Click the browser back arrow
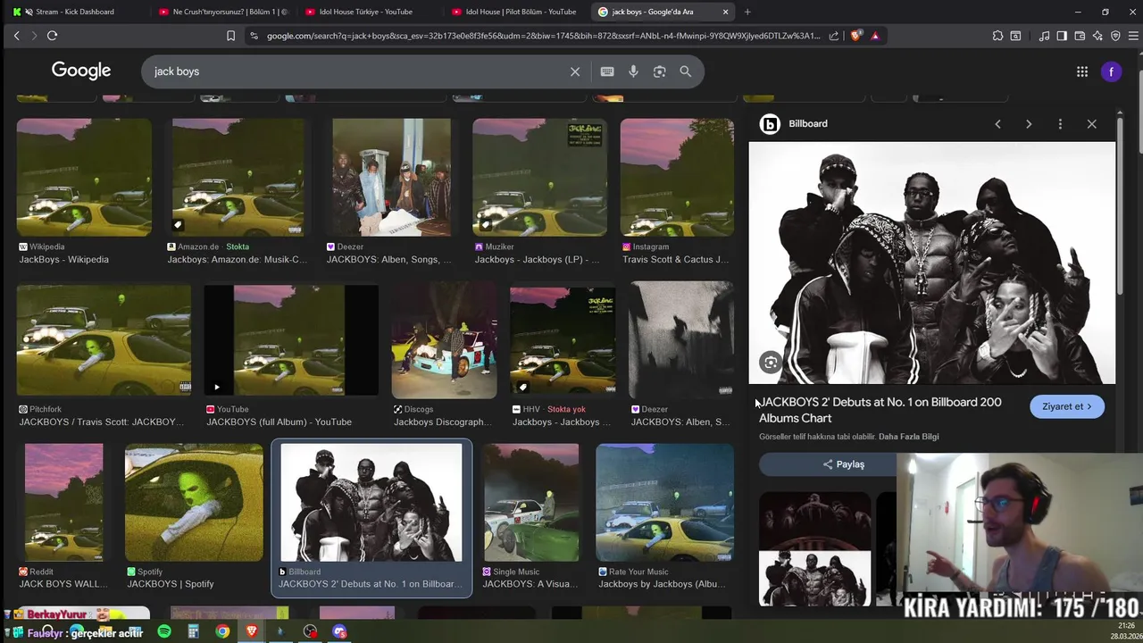The image size is (1143, 643). pyautogui.click(x=16, y=36)
